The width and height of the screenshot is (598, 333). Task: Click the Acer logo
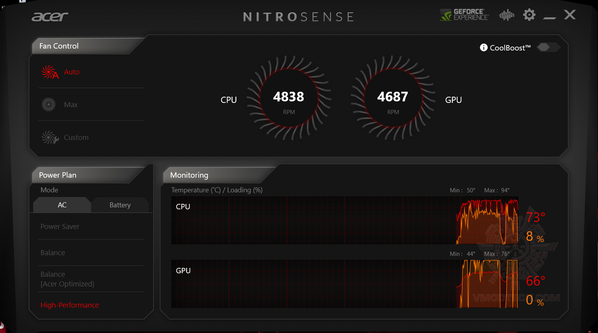click(x=50, y=17)
